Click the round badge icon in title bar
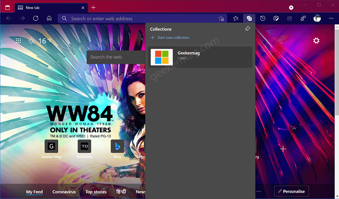Viewport: 339px width, 199px height. [x=291, y=8]
